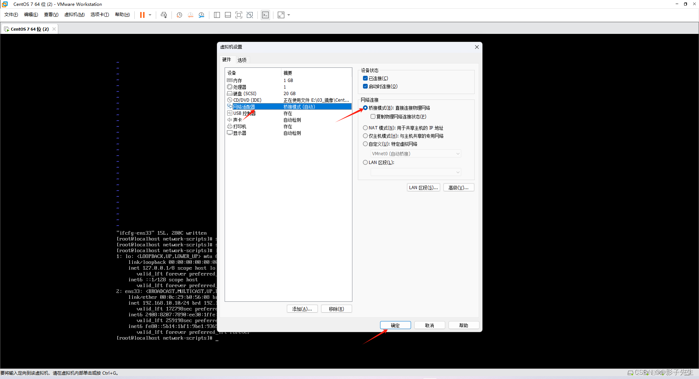The image size is (699, 379).
Task: Select the 显示器 device row
Action: pyautogui.click(x=288, y=133)
